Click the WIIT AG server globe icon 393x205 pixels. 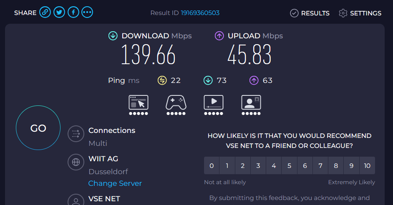(76, 162)
